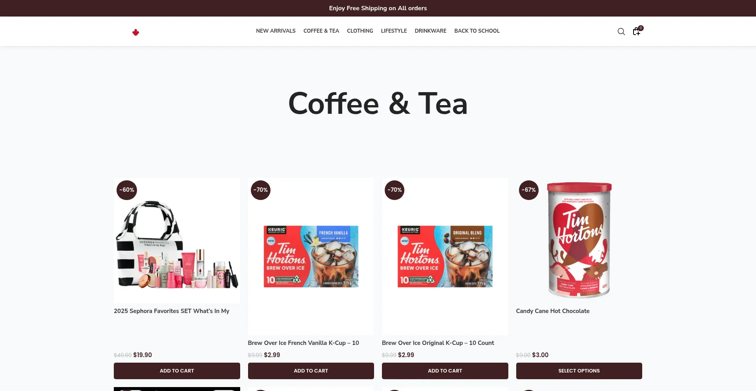Open the Clothing category
The width and height of the screenshot is (756, 391).
pyautogui.click(x=360, y=31)
